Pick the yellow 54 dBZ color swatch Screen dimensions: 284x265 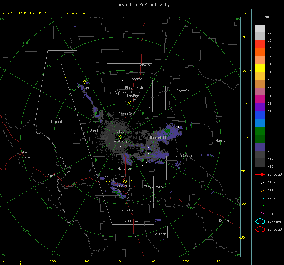260,68
